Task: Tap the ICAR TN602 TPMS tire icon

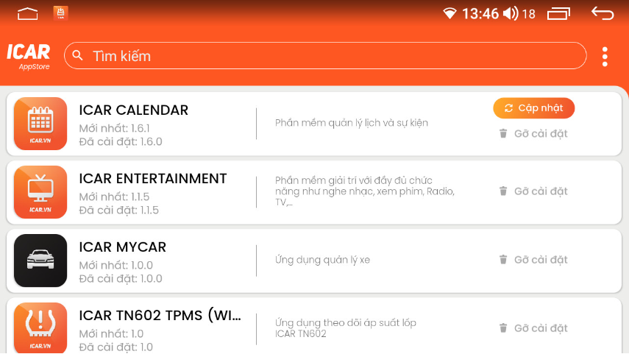Action: 40,327
